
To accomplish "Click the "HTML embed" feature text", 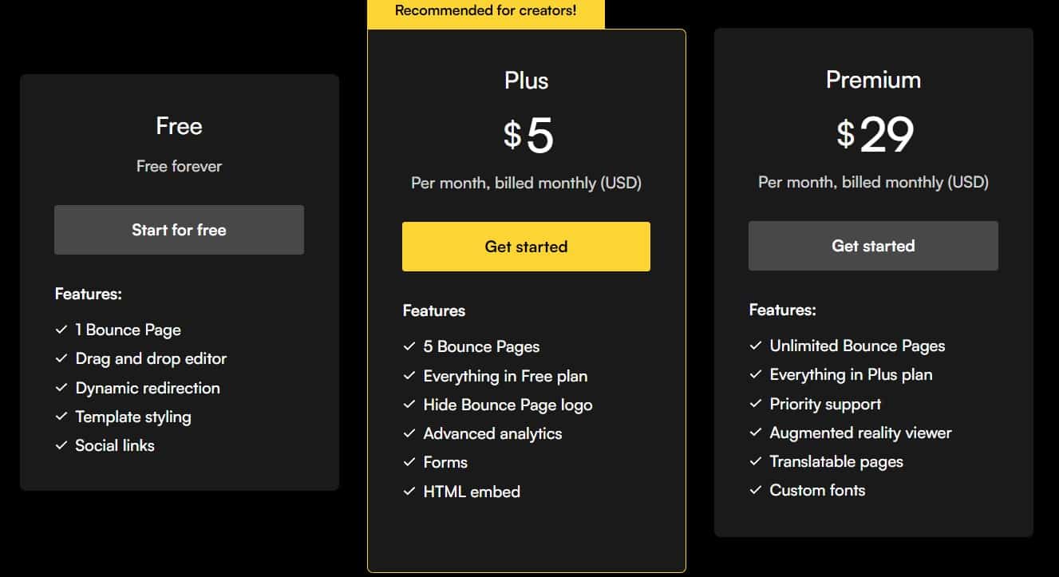I will click(470, 492).
